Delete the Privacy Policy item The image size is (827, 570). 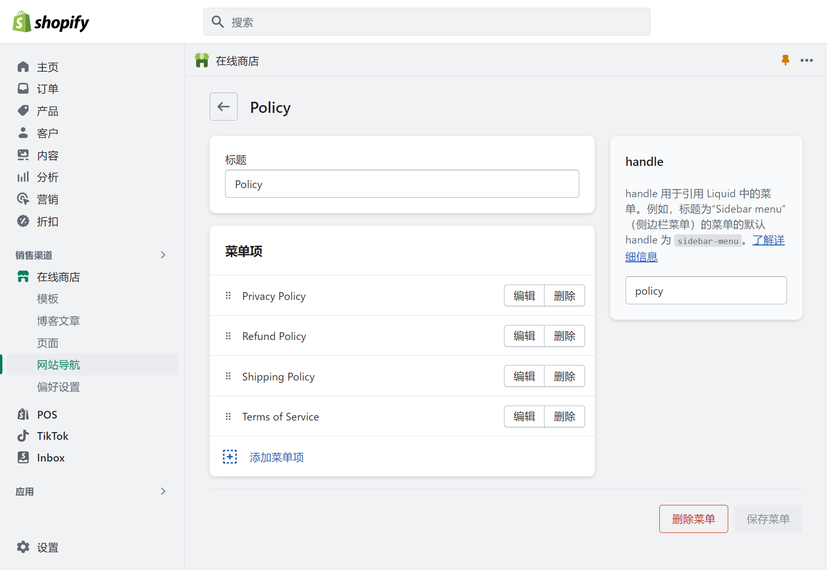tap(564, 296)
